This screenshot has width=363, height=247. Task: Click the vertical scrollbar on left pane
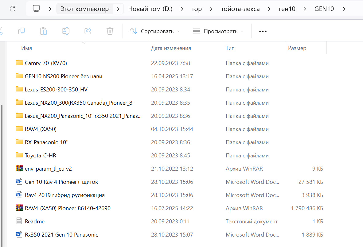2,153
